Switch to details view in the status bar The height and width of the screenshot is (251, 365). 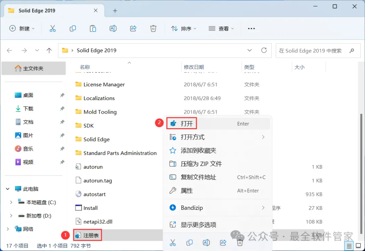click(x=349, y=246)
